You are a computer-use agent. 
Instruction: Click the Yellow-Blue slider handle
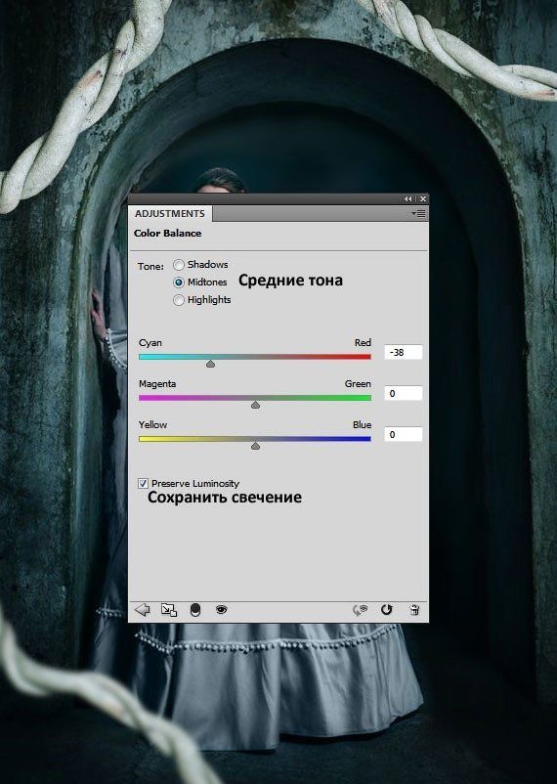click(x=255, y=446)
